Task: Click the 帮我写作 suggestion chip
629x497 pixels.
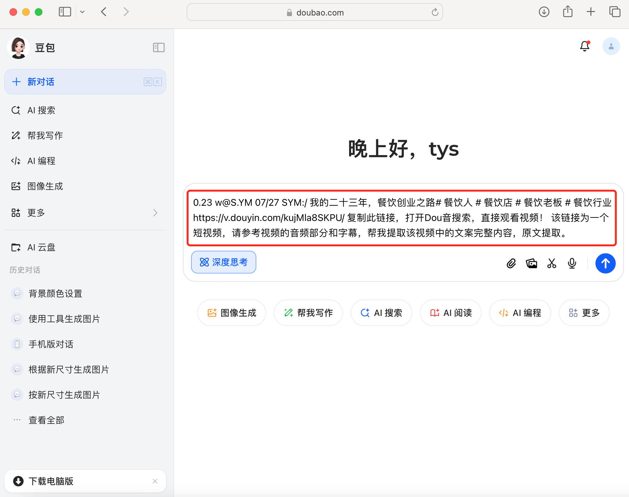Action: (308, 313)
